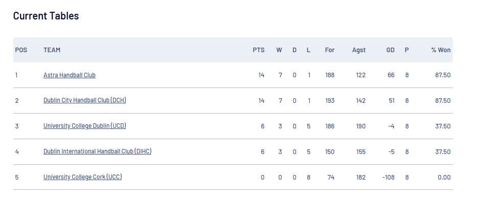
Task: Click the POS column header
Action: pos(21,50)
